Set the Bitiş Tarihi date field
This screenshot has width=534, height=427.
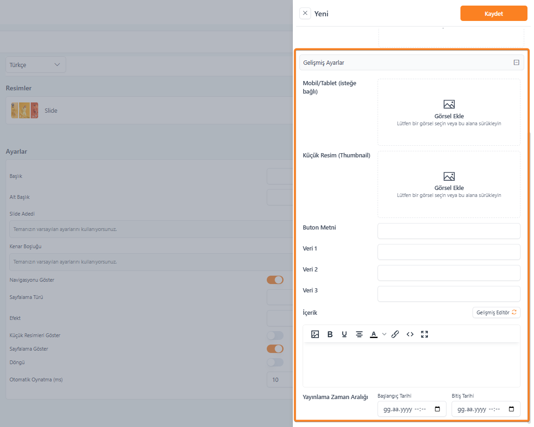click(486, 409)
